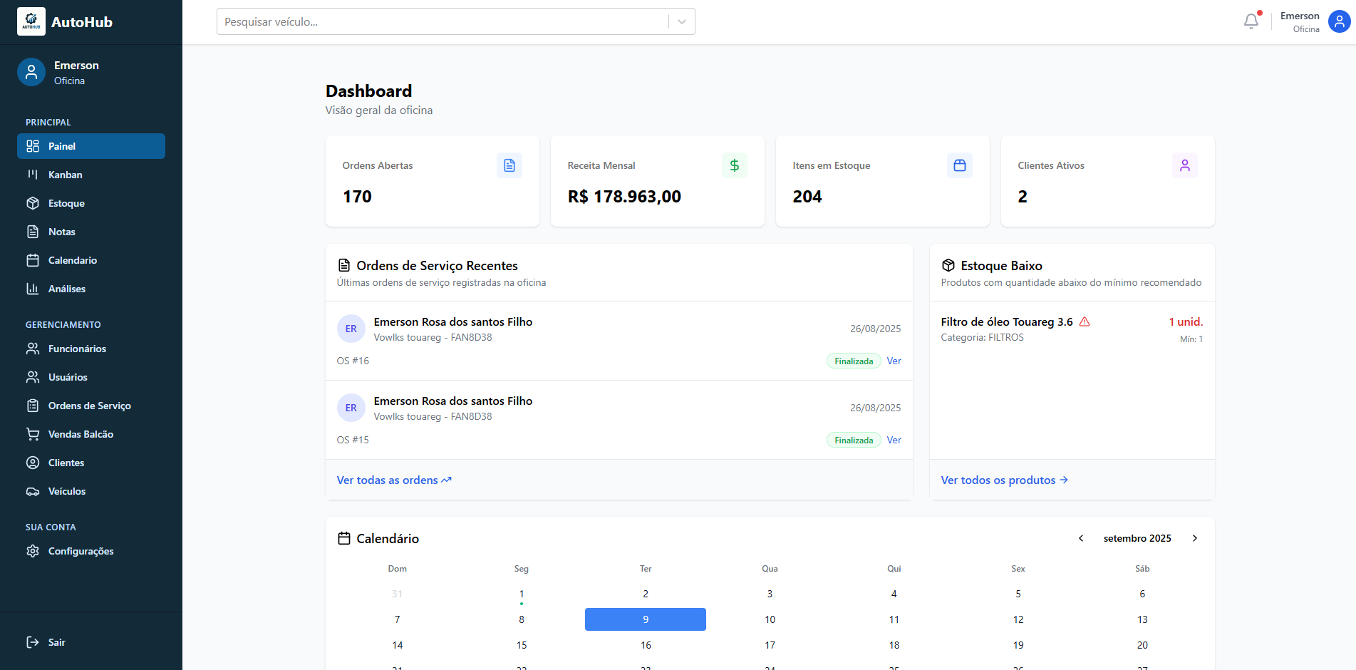Select the Kanban view icon in sidebar

coord(33,175)
